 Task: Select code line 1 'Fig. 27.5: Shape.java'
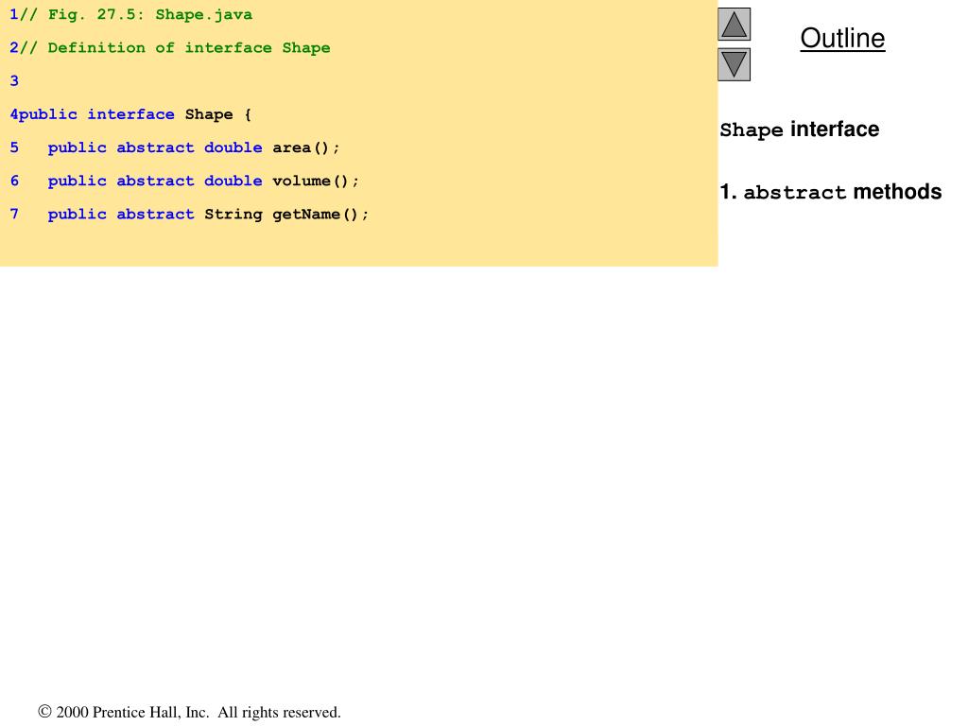[x=130, y=15]
